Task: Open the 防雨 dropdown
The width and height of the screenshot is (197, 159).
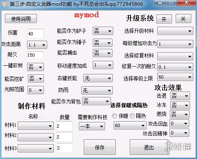Action: [x=97, y=90]
